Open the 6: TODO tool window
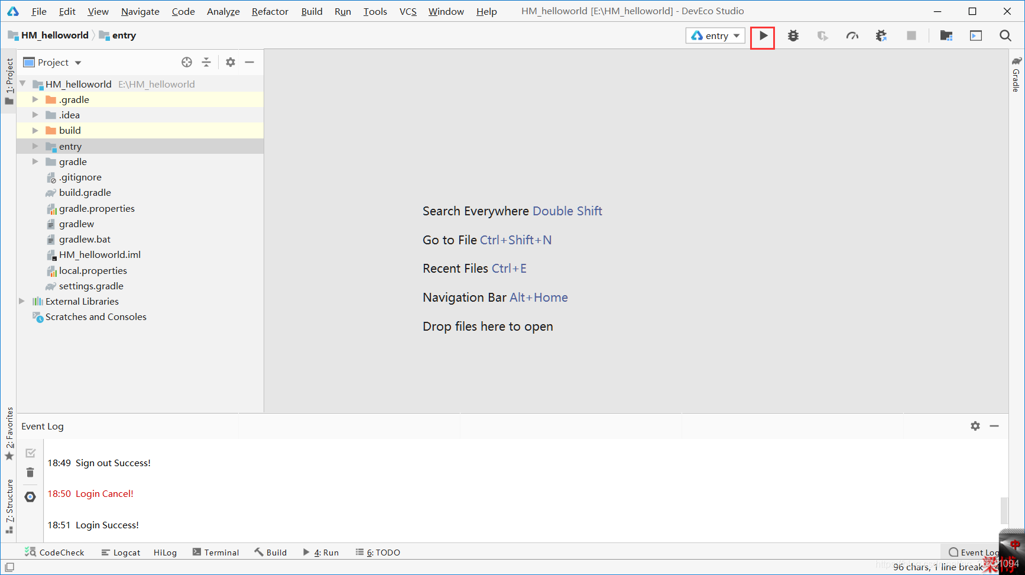1025x575 pixels. pos(378,553)
